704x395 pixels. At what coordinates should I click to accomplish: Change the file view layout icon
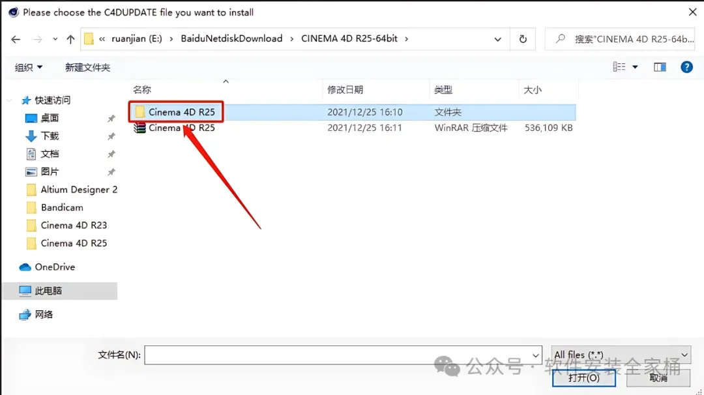619,67
